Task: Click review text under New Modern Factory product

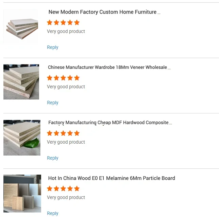Action: 66,31
